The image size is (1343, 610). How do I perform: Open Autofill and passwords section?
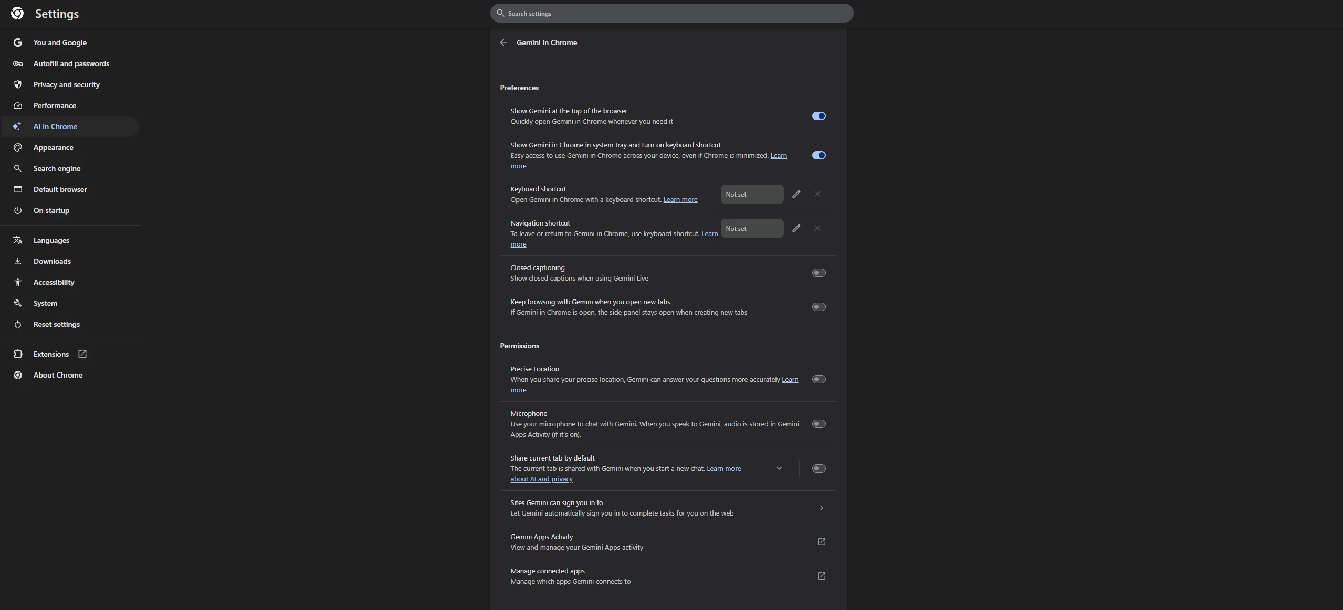coord(69,63)
